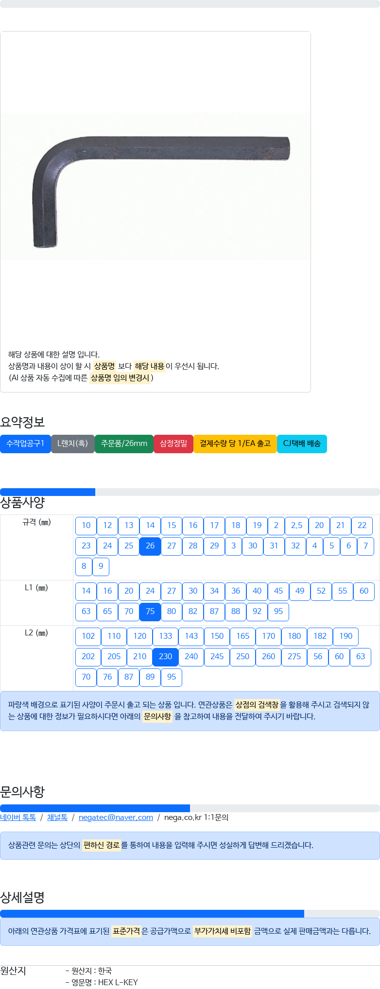Choose size 2.5 in the 규격 row

296,526
